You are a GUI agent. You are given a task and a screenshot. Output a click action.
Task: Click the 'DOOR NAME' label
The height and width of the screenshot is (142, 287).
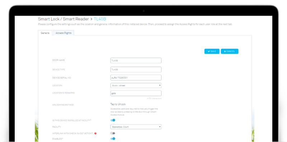click(x=58, y=60)
